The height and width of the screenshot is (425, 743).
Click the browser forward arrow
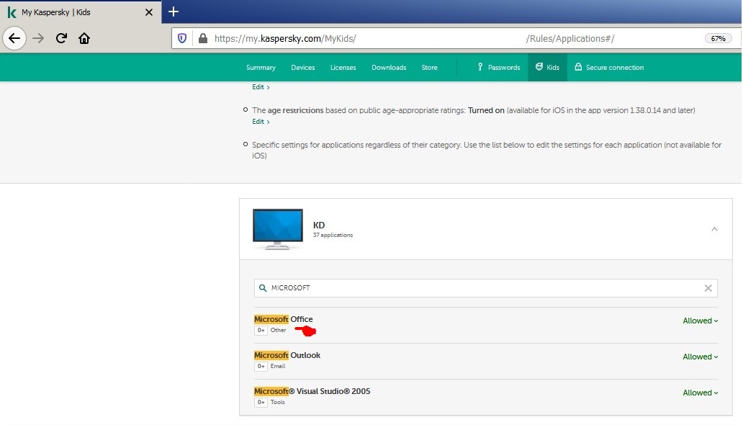[38, 38]
